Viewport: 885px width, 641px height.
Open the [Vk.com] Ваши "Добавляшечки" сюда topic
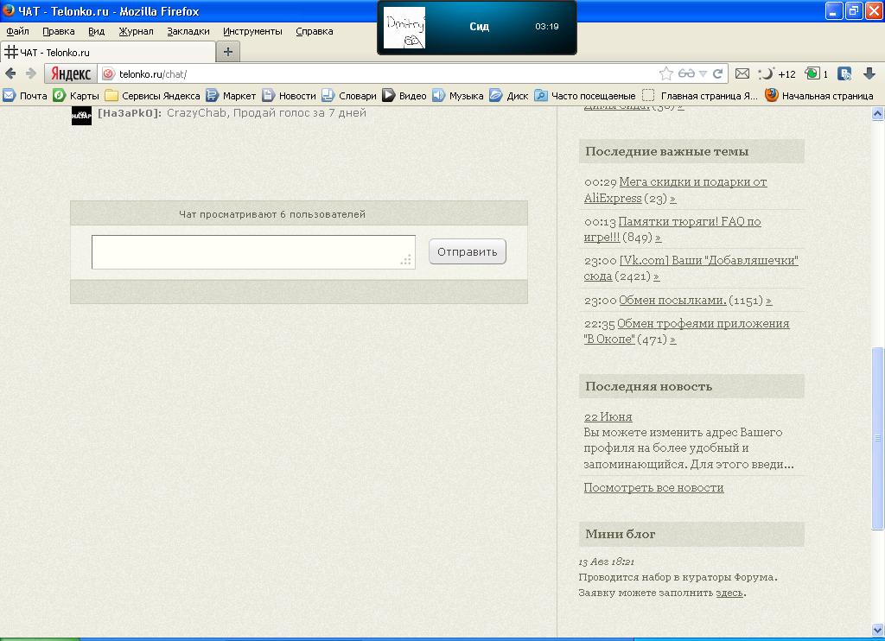(x=691, y=268)
